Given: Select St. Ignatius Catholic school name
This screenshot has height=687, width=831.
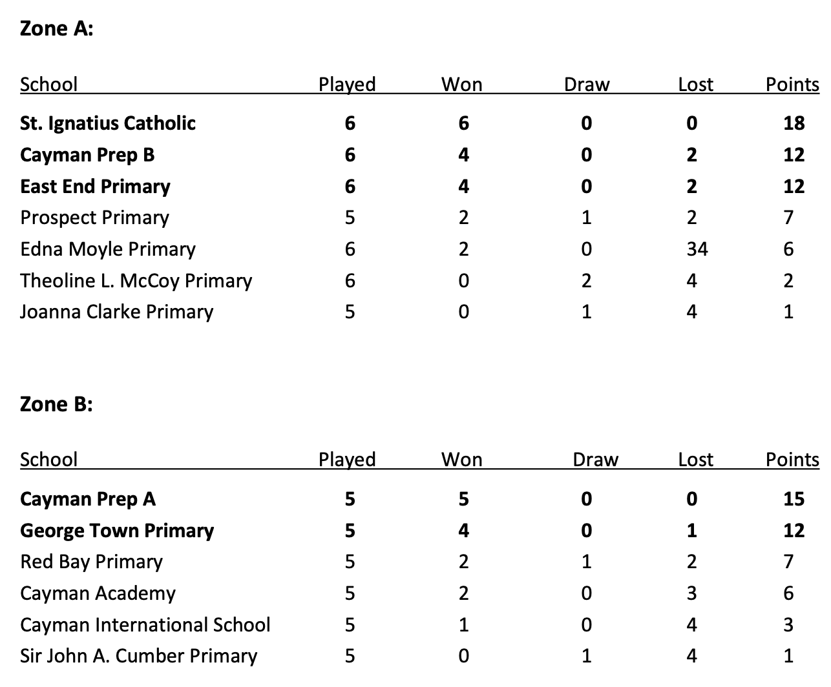Looking at the screenshot, I should pos(108,123).
